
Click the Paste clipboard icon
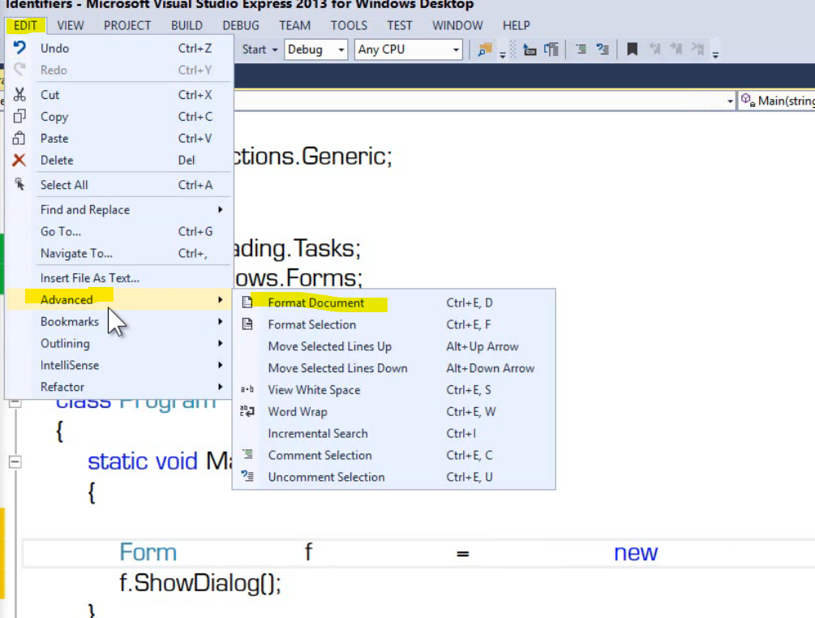(x=19, y=138)
